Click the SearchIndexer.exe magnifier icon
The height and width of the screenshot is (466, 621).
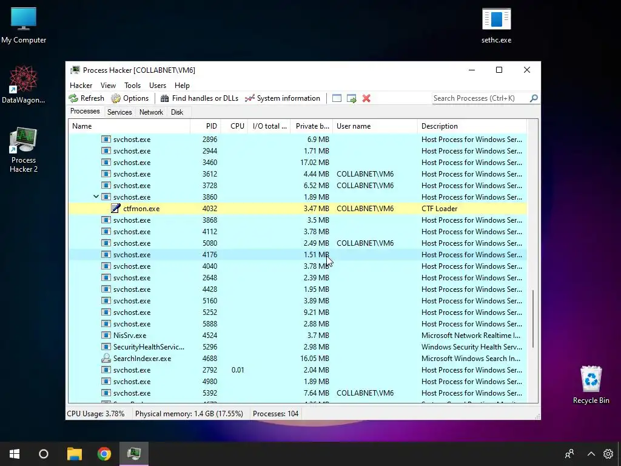pyautogui.click(x=106, y=358)
